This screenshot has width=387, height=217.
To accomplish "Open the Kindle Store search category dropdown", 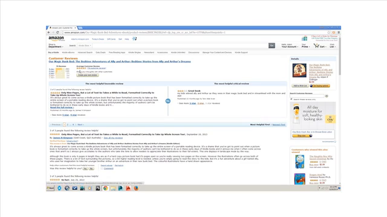I will [85, 46].
